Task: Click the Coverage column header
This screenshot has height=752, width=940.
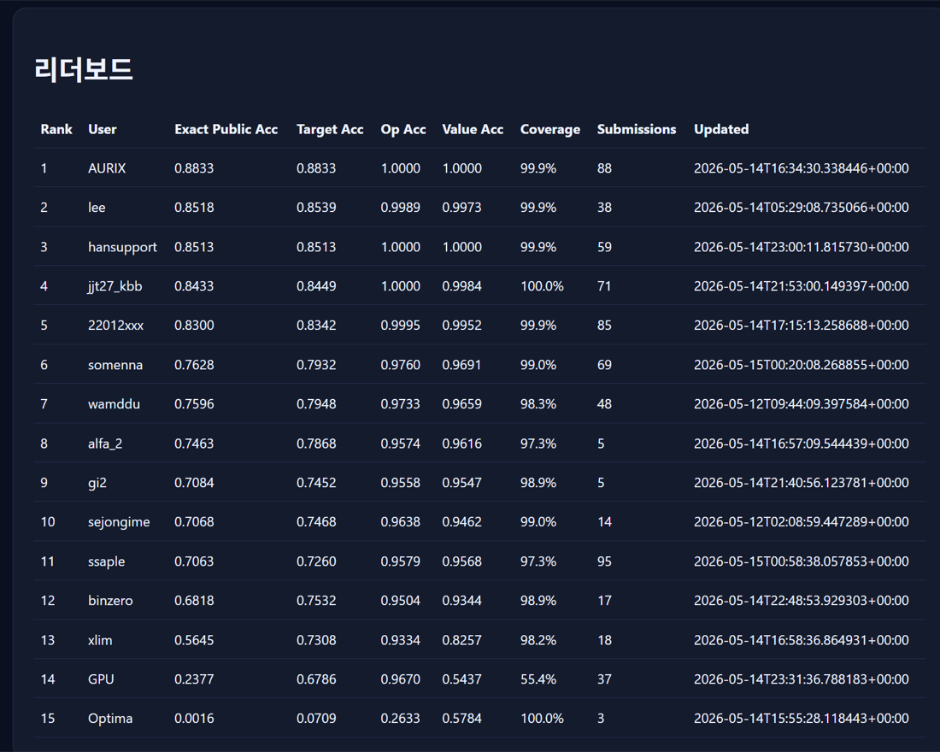Action: coord(550,130)
